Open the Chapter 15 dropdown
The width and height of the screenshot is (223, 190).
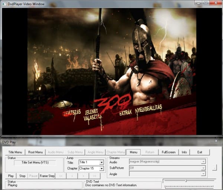101,169
